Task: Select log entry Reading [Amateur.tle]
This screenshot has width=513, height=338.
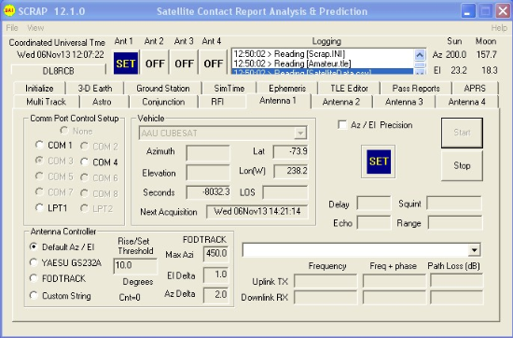Action: [x=323, y=63]
